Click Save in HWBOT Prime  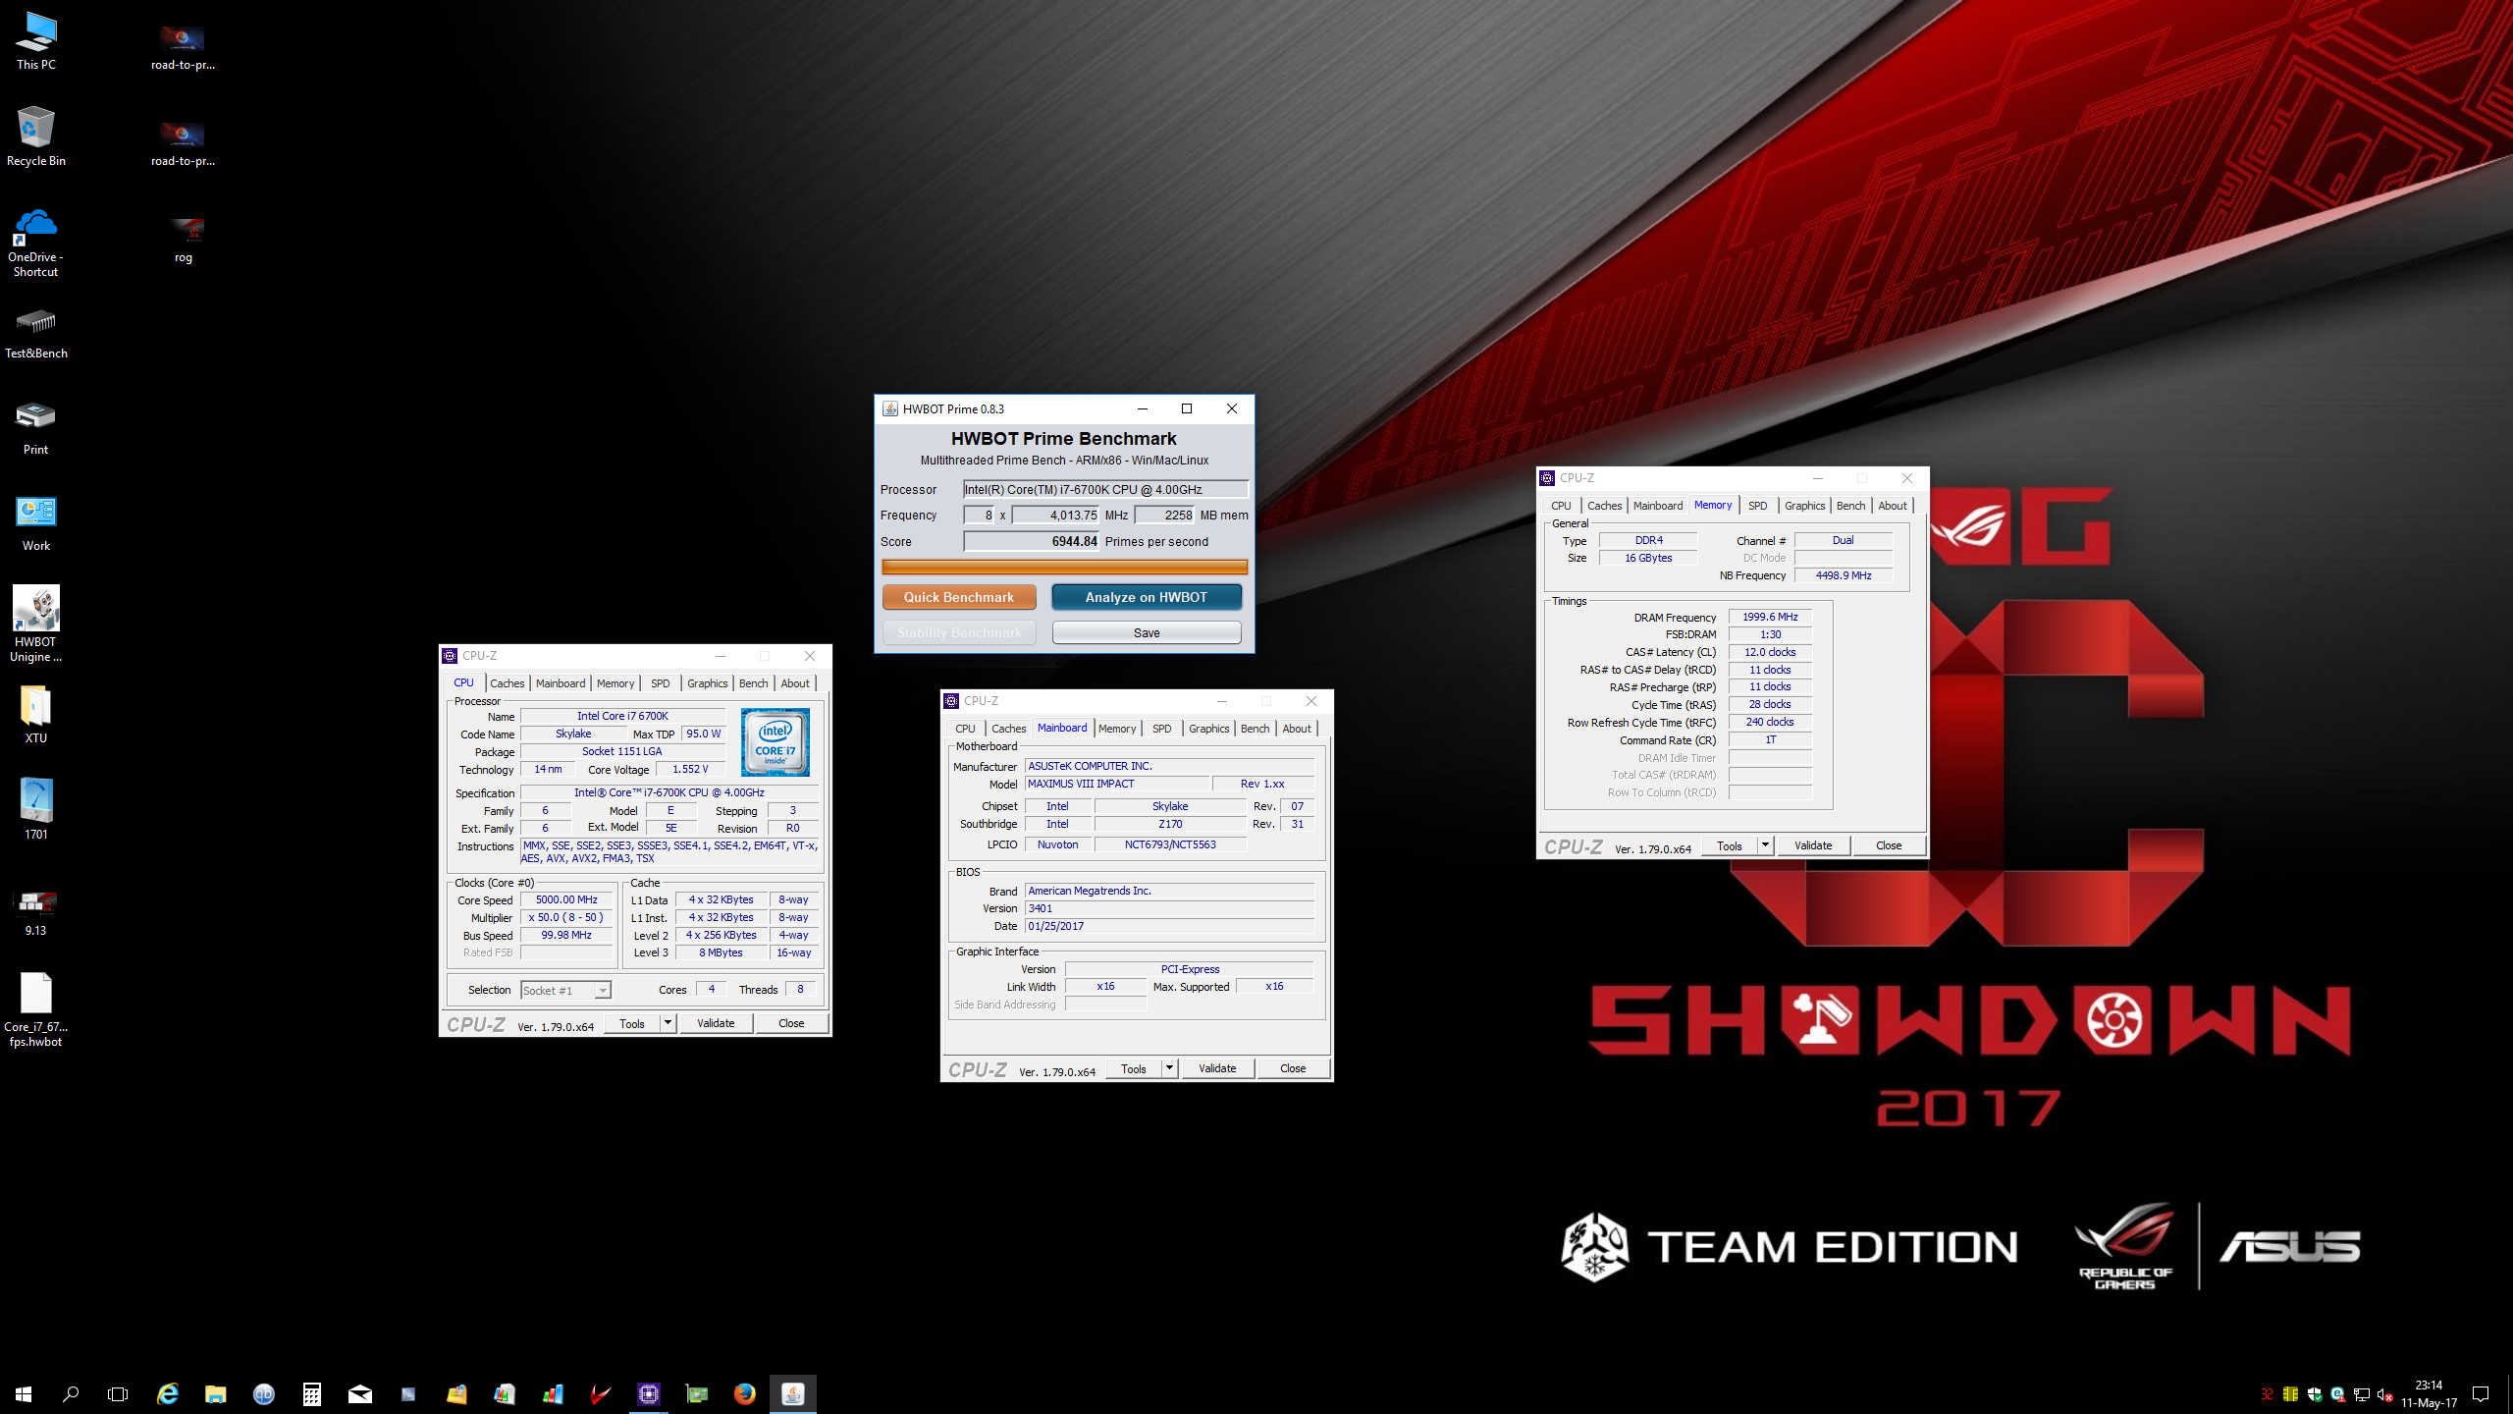click(1147, 632)
